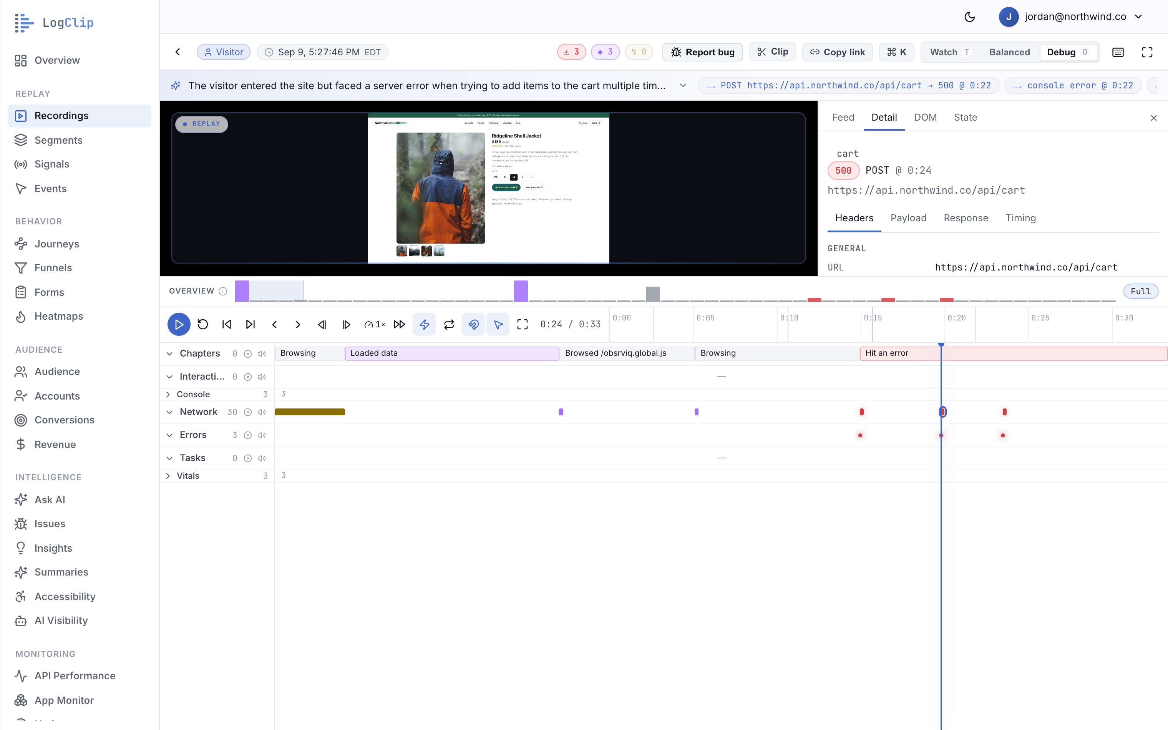Close the detail panel

click(x=1153, y=118)
